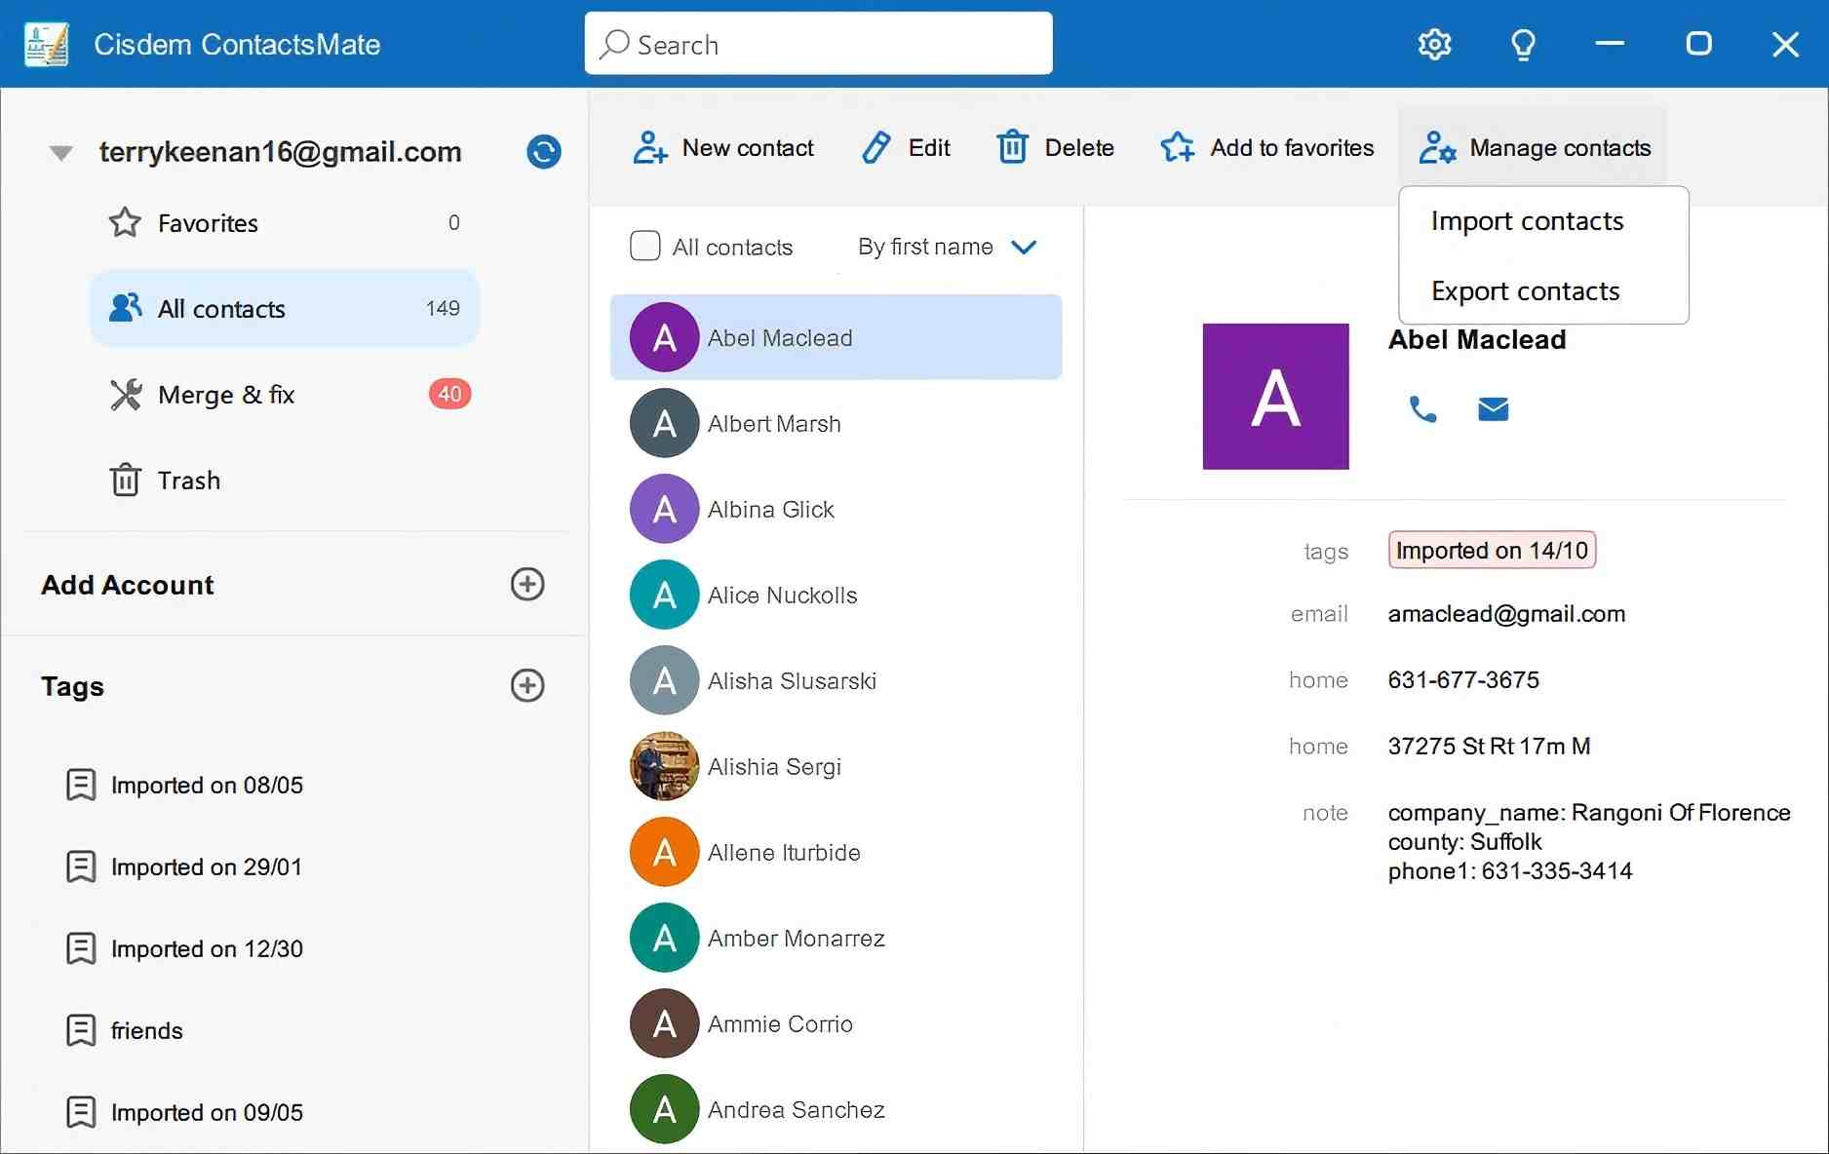The height and width of the screenshot is (1154, 1829).
Task: Add contact to favorites via star icon
Action: coord(1177,147)
